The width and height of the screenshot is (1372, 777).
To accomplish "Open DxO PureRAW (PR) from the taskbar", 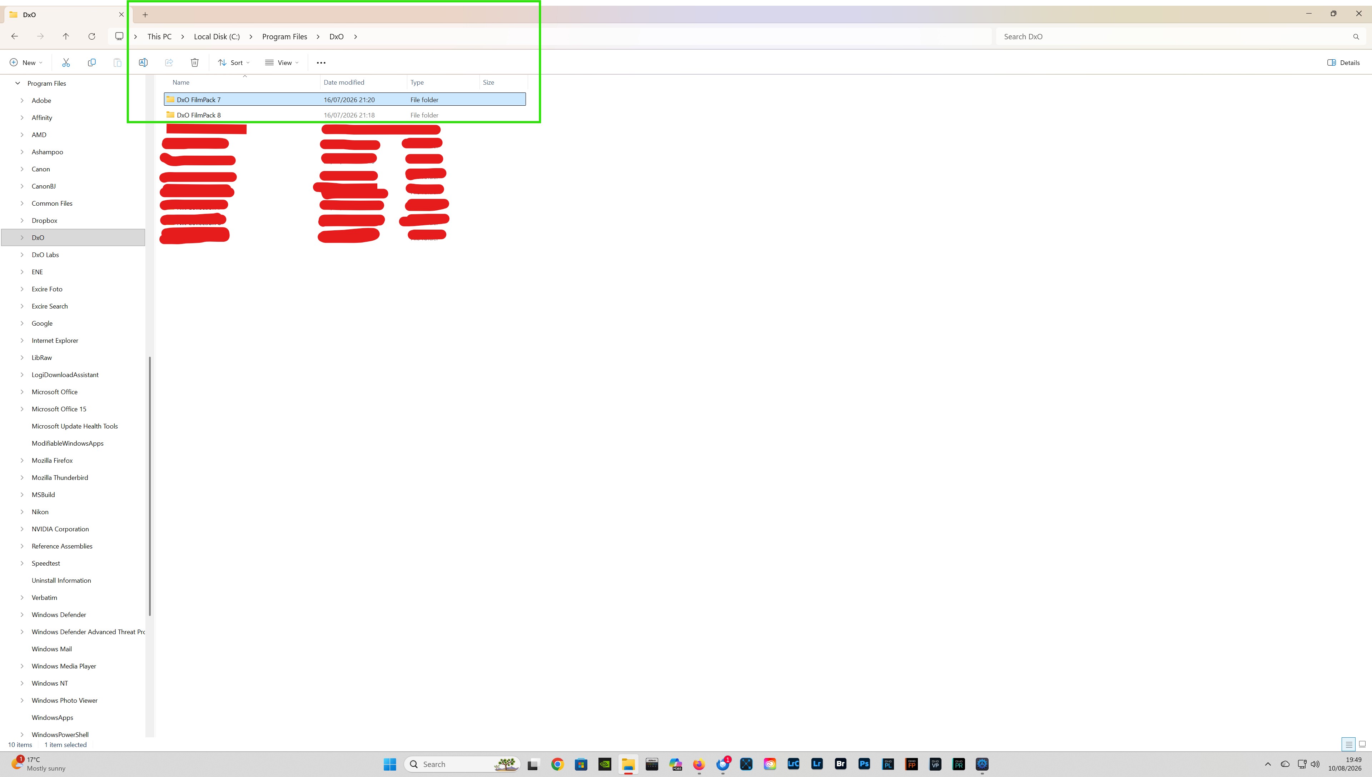I will [x=959, y=764].
